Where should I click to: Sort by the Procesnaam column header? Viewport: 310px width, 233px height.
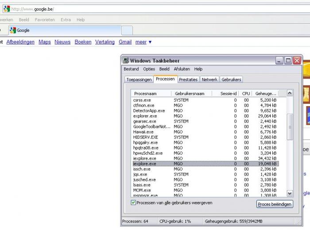pos(151,94)
